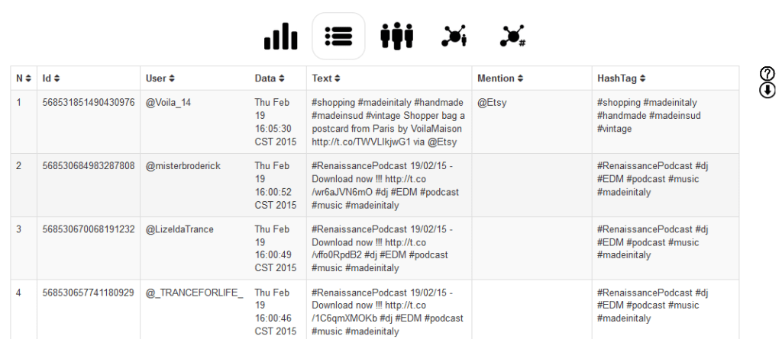Click the help question mark icon
Viewport: 782px width, 339px height.
[x=767, y=74]
